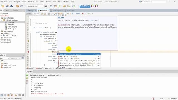
Task: Click the Javadoc popup back arrow
Action: 58,15
